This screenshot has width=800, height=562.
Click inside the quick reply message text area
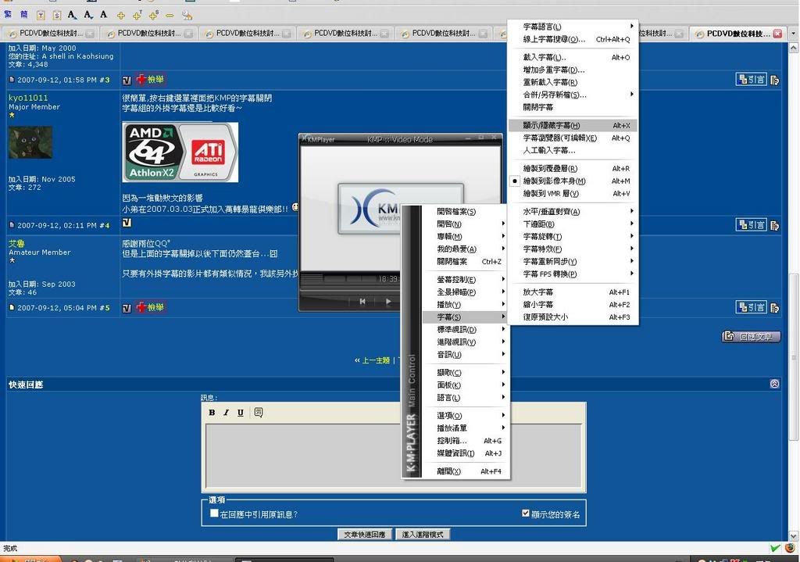coord(393,456)
